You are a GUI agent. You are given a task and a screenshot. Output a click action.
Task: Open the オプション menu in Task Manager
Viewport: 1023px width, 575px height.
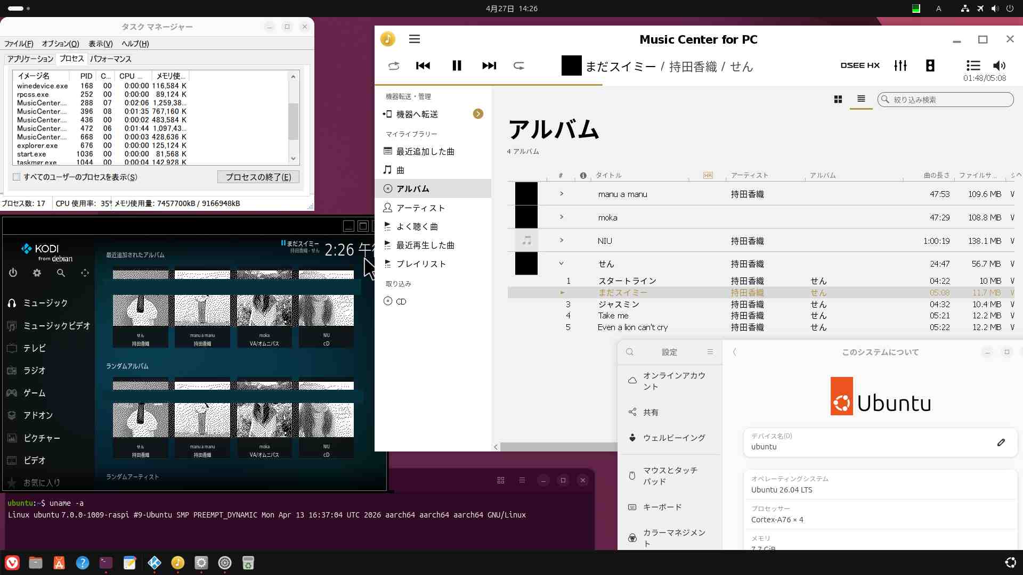pos(60,44)
